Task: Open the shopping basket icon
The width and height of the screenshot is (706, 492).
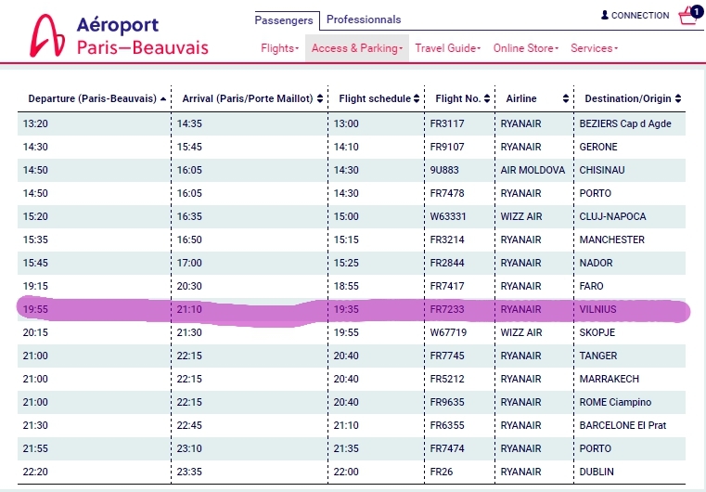Action: [x=689, y=16]
